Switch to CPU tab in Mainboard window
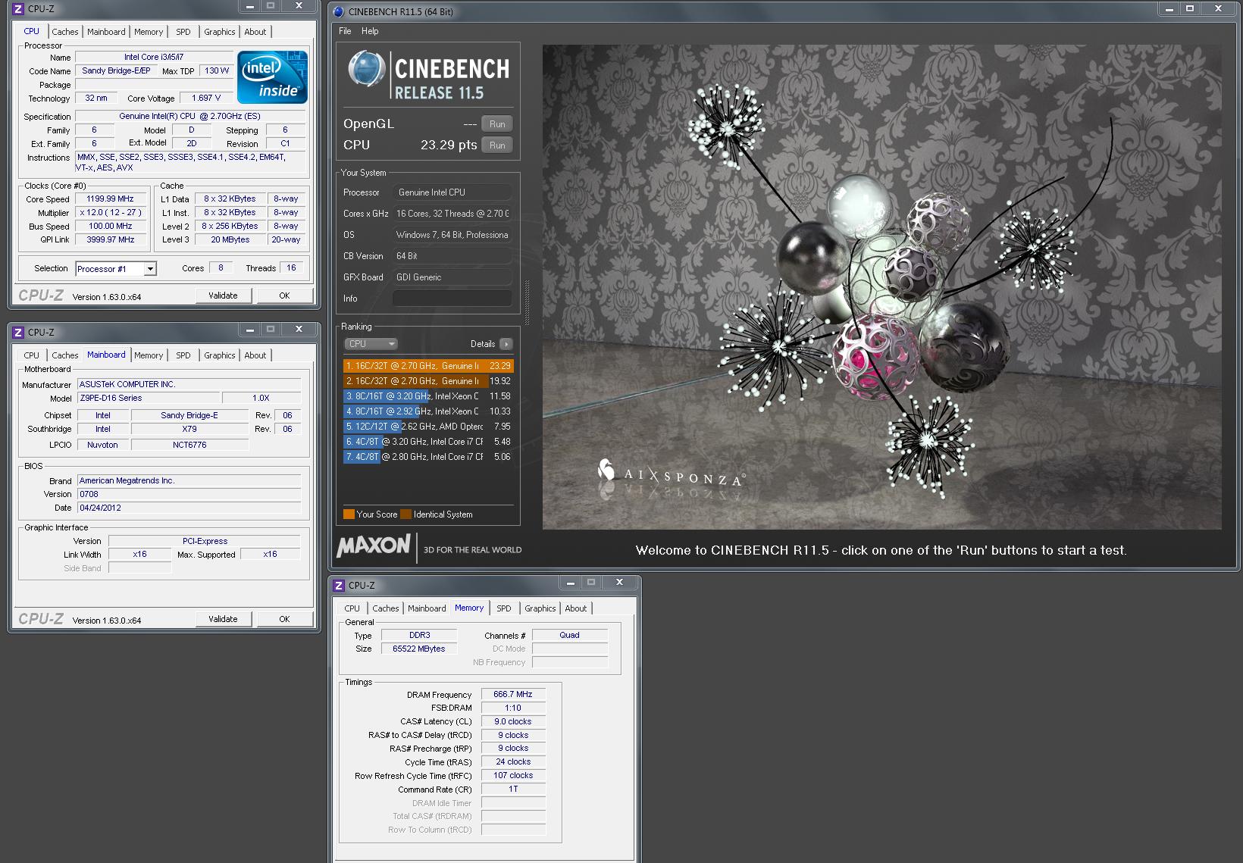This screenshot has height=863, width=1243. (31, 355)
